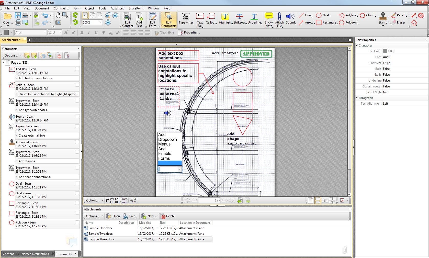Open the Fill Color swatch
The image size is (429, 258).
(385, 51)
